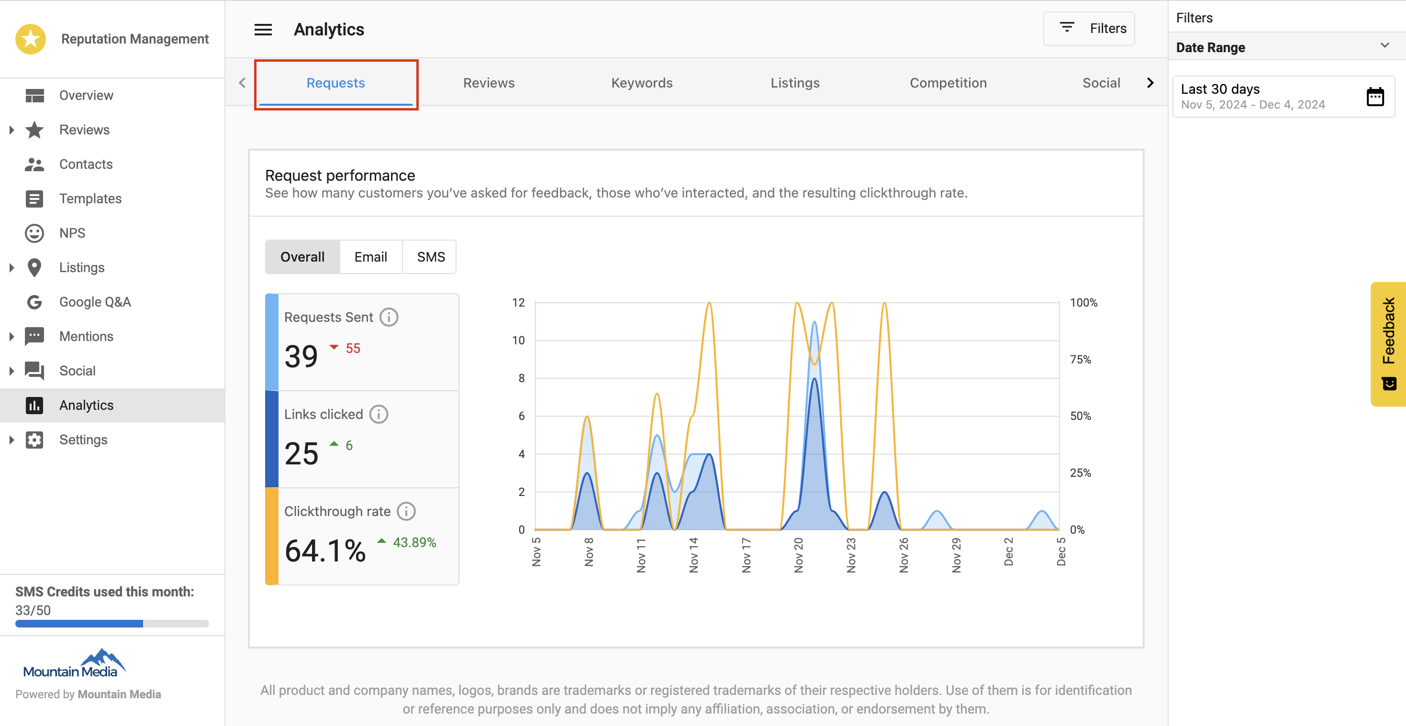Click the calendar icon in date range
1406x726 pixels.
[1374, 97]
